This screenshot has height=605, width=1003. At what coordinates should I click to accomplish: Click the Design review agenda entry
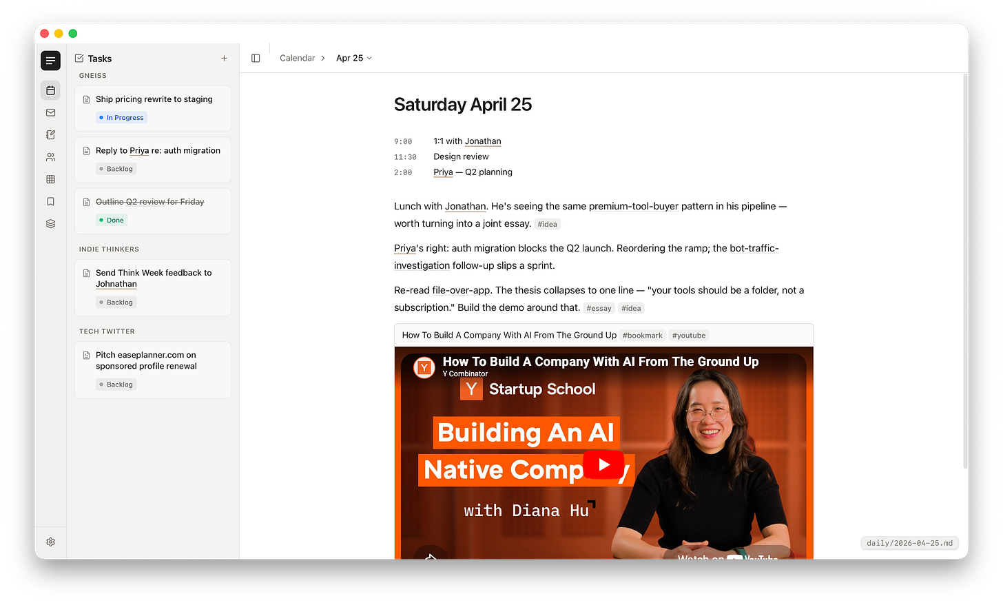(461, 156)
